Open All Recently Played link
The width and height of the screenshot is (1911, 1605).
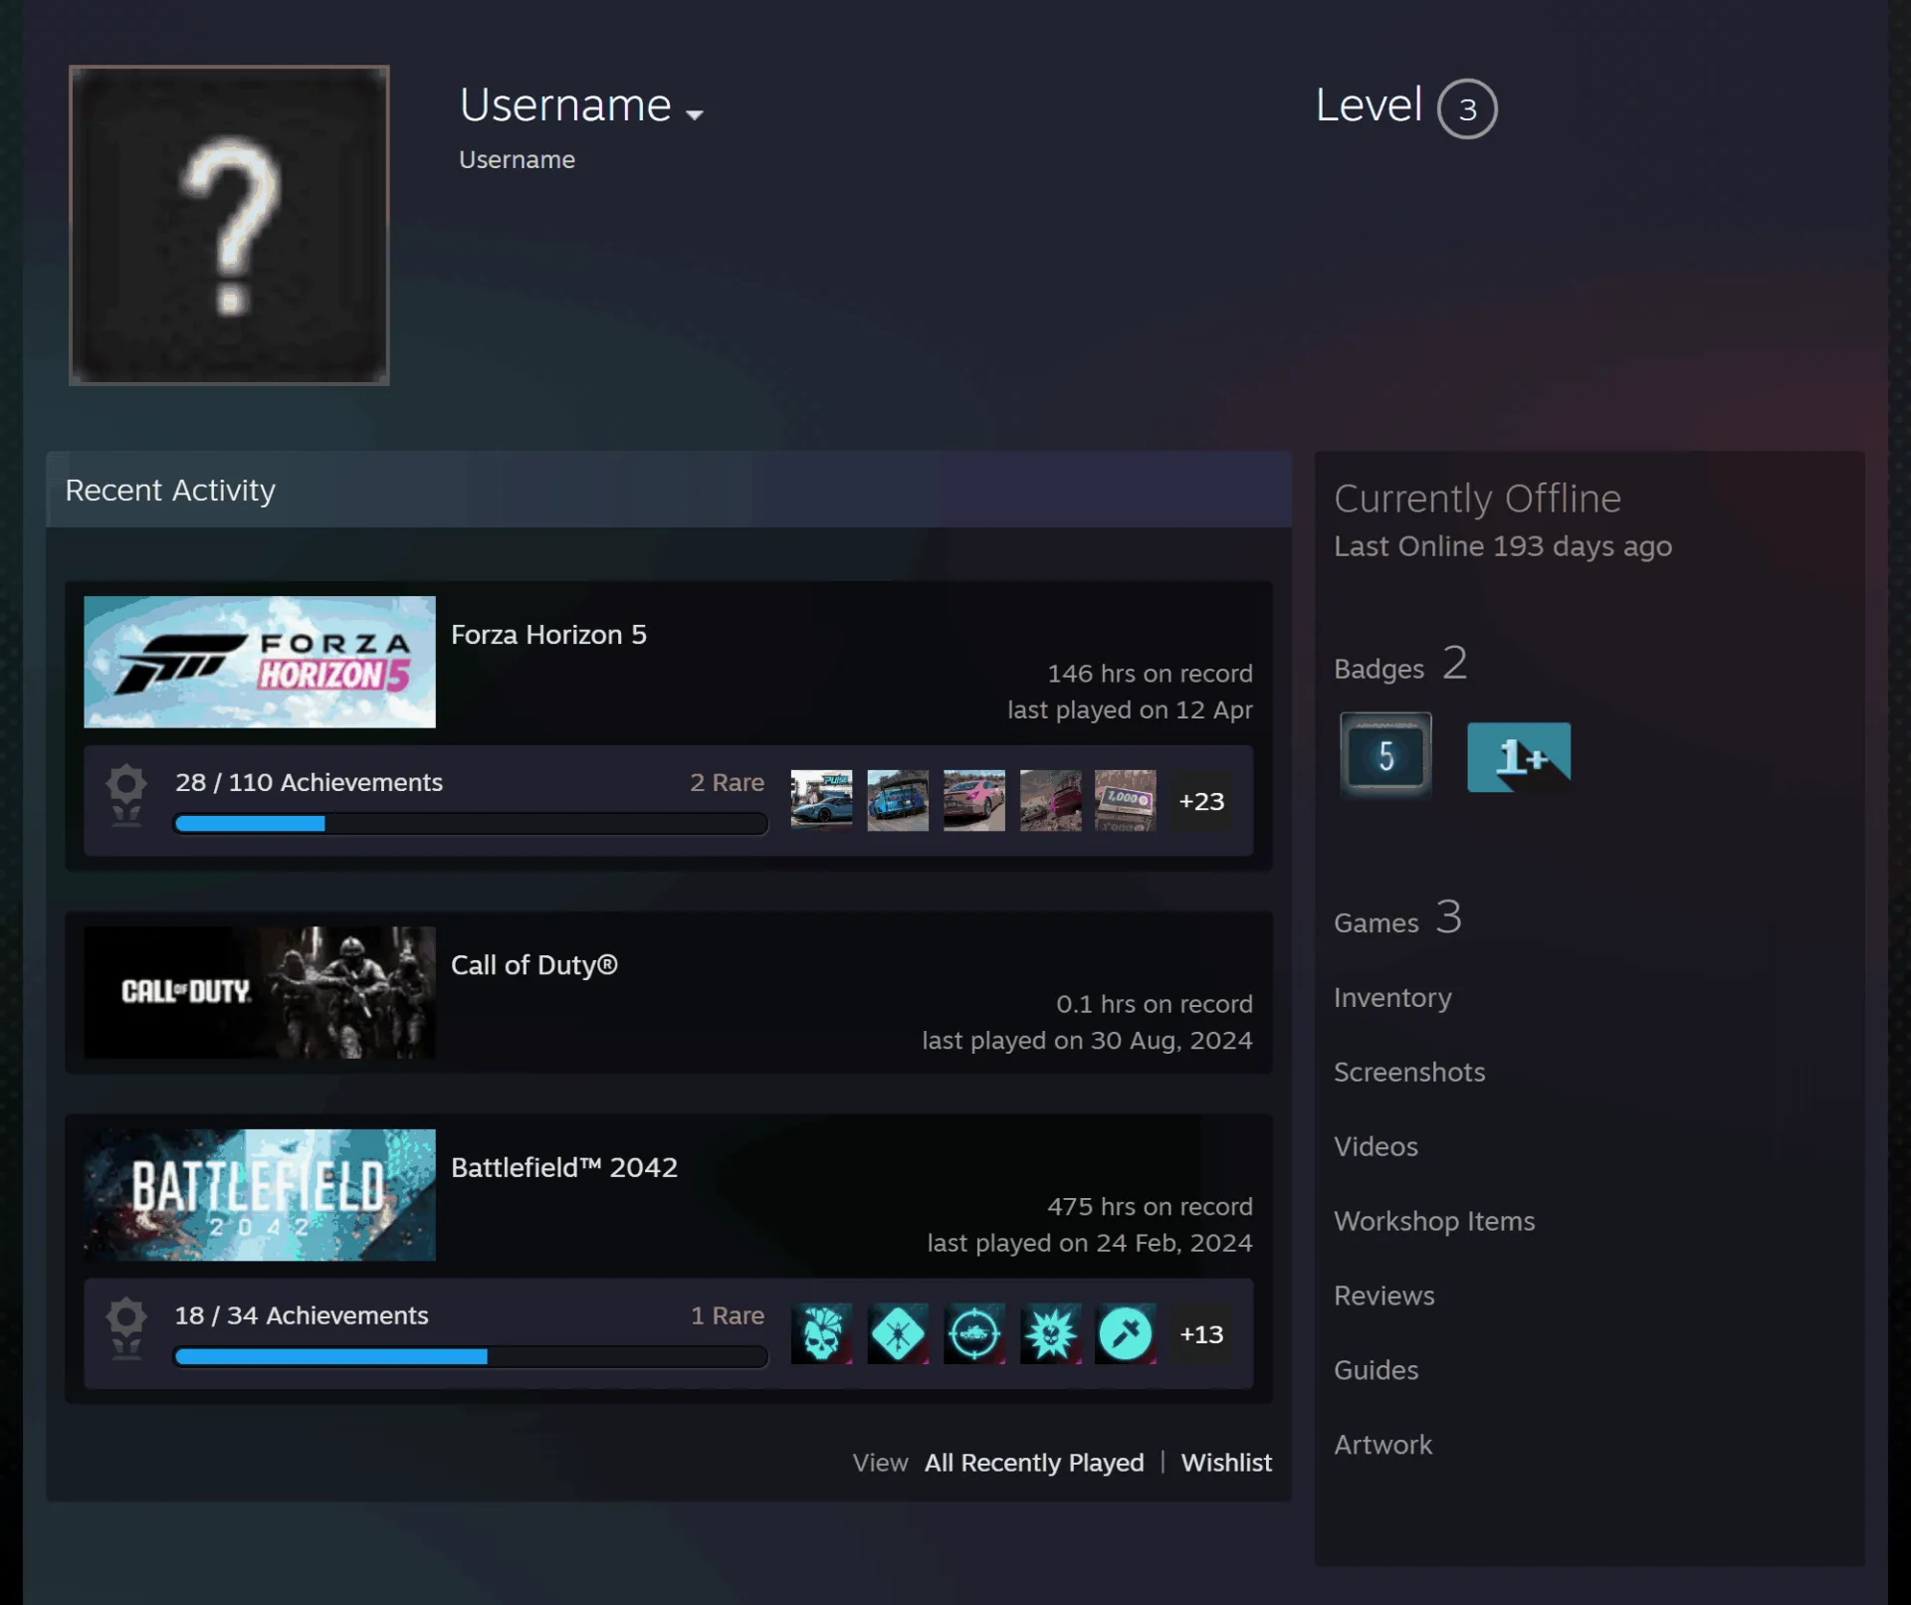coord(1034,1463)
